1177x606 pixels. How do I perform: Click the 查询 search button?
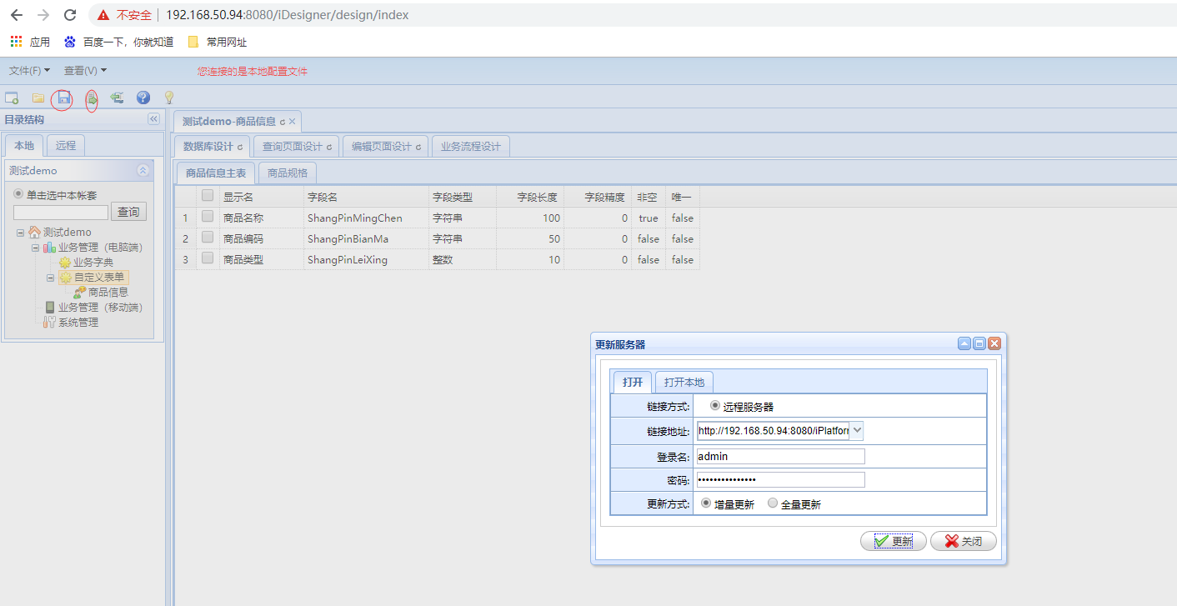128,212
